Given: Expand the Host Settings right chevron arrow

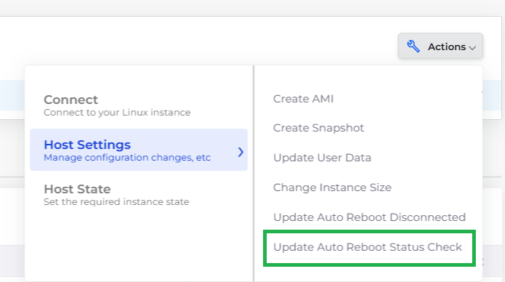Looking at the screenshot, I should point(240,152).
